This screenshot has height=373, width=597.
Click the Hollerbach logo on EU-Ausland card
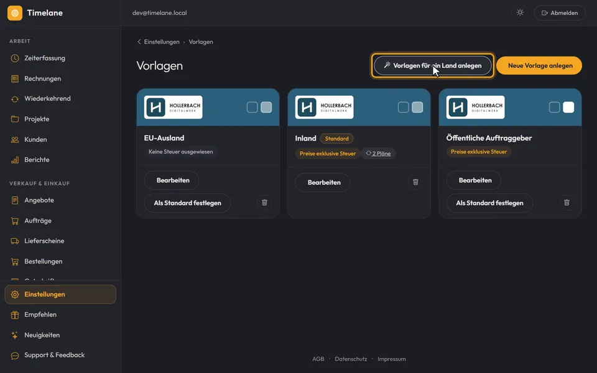pyautogui.click(x=174, y=108)
